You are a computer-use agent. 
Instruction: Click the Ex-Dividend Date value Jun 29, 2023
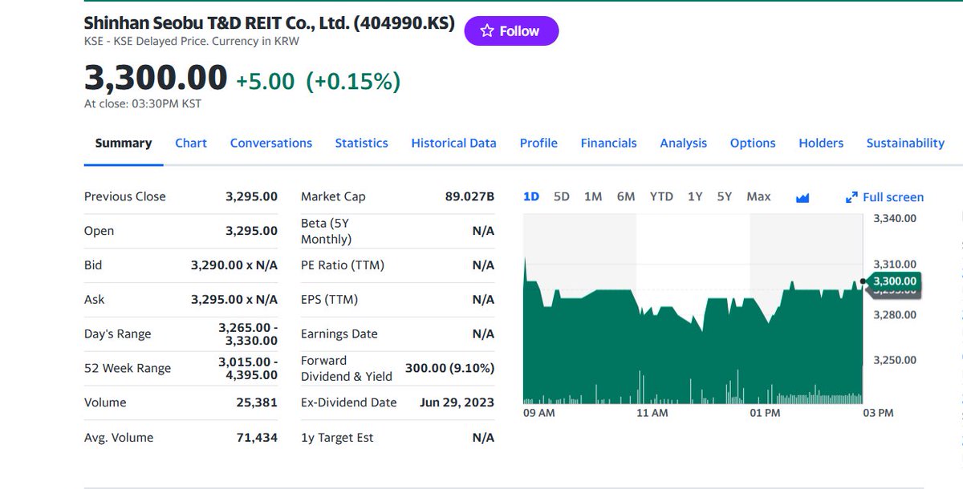(457, 402)
